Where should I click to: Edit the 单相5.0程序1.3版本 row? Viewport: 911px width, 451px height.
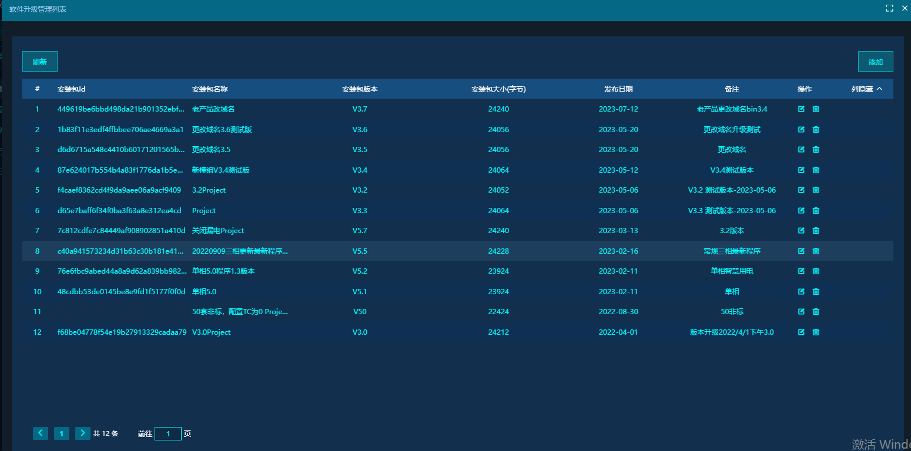801,271
